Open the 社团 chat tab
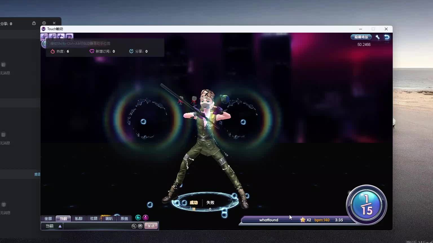The height and width of the screenshot is (243, 433). 94,219
